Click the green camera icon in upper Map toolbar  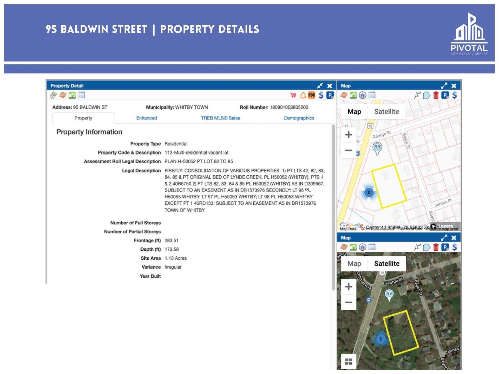pos(353,95)
